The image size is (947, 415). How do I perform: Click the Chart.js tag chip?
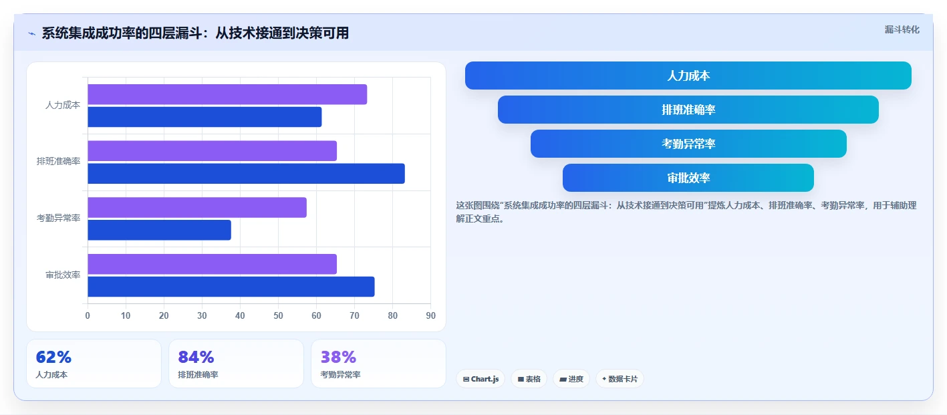481,379
